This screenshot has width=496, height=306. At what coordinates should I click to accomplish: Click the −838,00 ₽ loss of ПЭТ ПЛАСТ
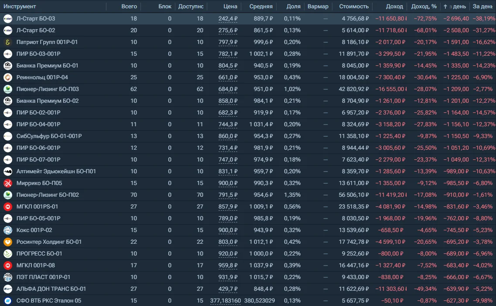[x=391, y=277]
